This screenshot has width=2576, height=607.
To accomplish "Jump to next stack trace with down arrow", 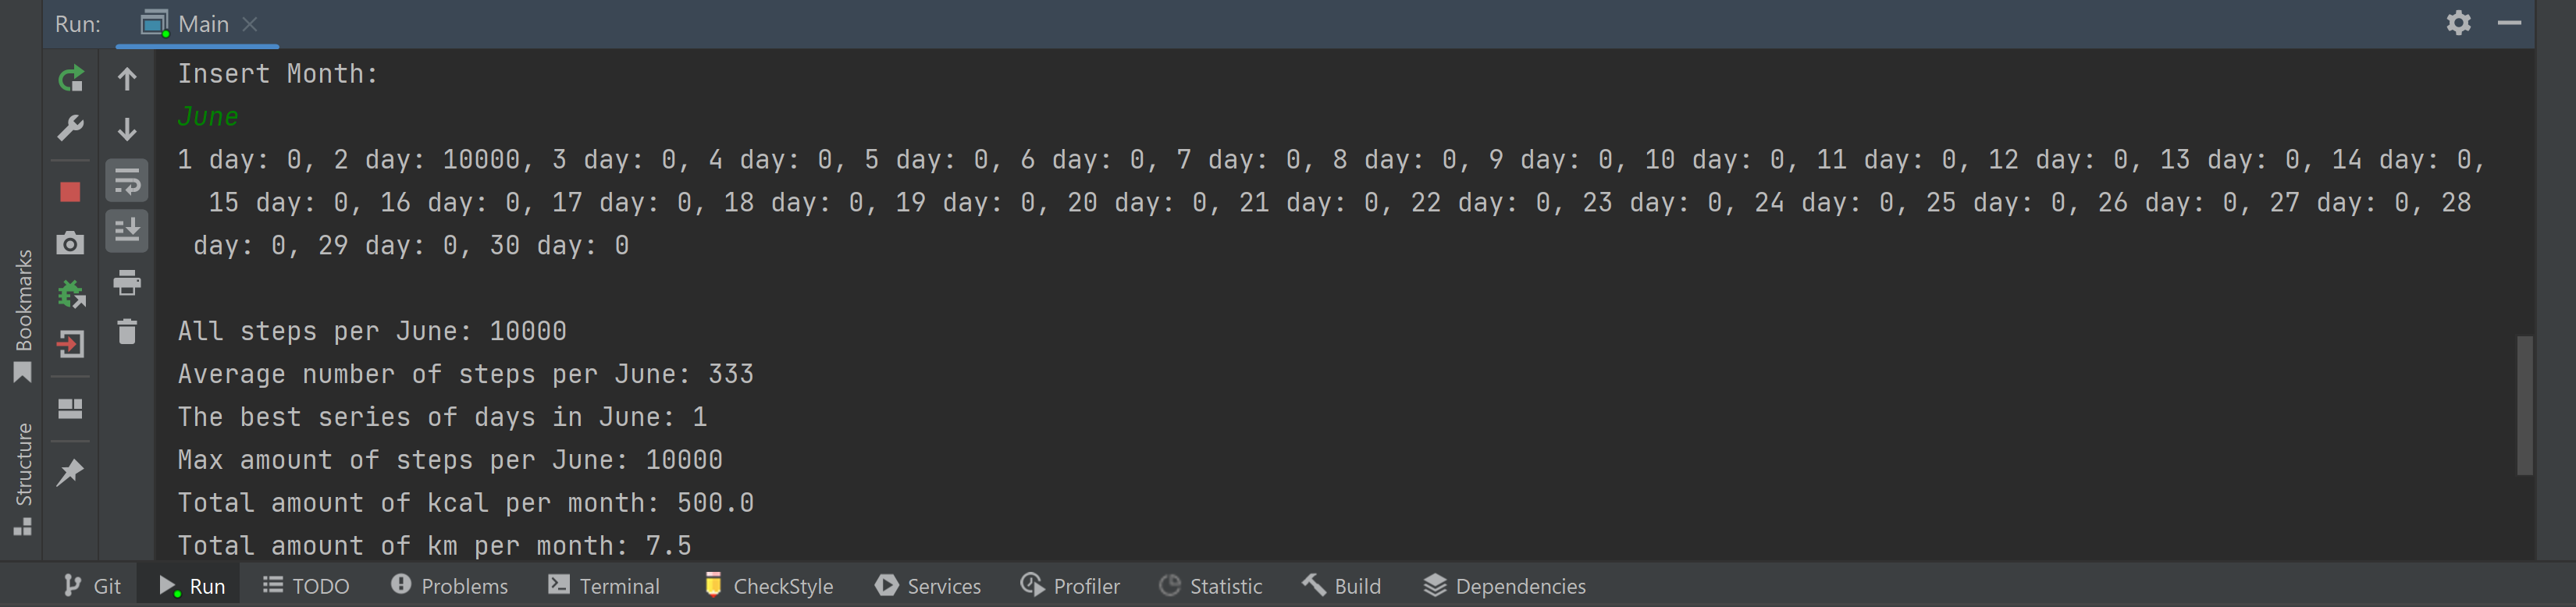I will pos(127,128).
